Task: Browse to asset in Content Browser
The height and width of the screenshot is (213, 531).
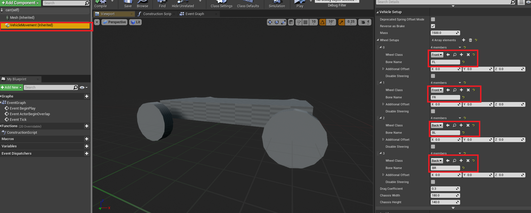Action: click(143, 4)
